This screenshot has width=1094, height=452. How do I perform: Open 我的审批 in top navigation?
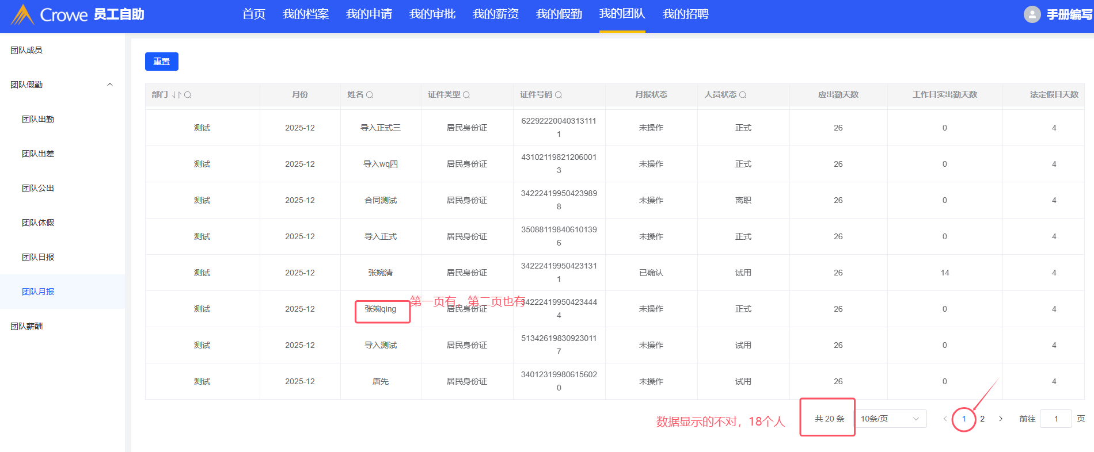tap(432, 14)
